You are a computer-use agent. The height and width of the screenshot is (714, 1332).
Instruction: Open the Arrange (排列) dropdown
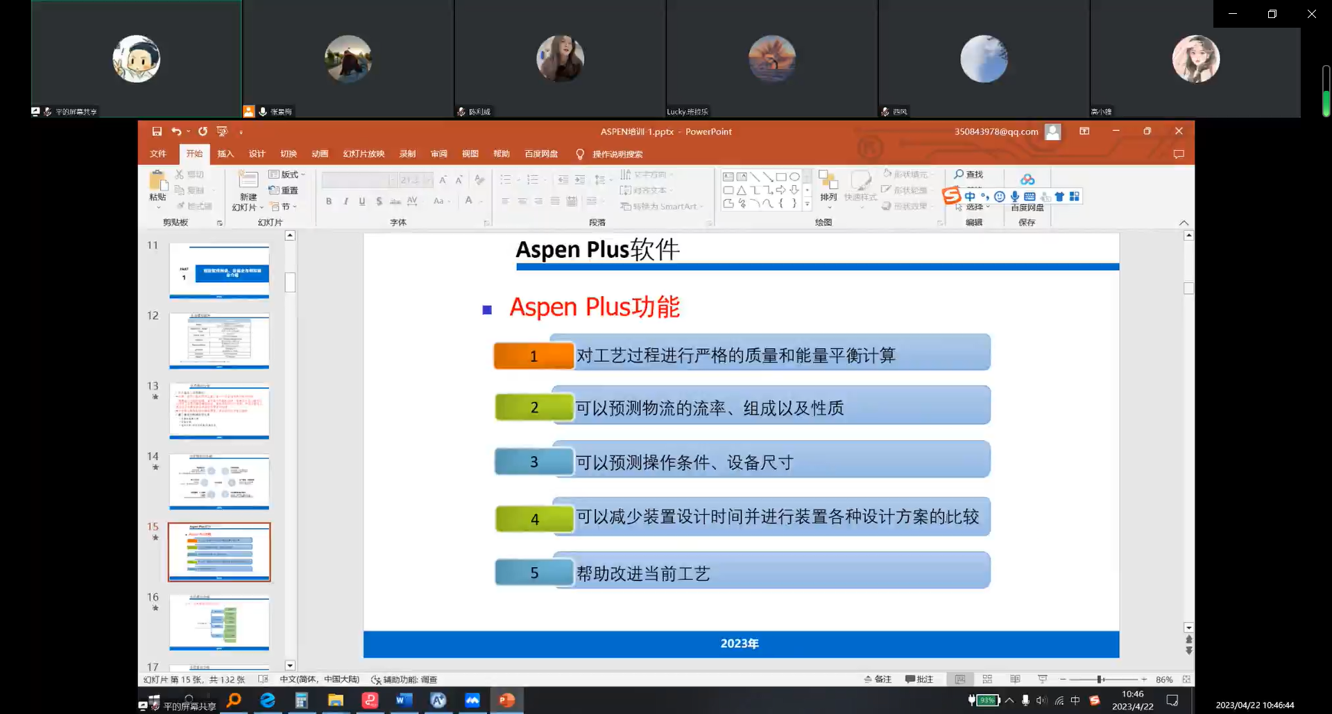coord(828,189)
